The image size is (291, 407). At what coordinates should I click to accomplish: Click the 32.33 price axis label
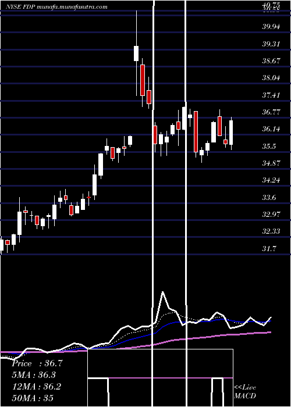tap(271, 231)
